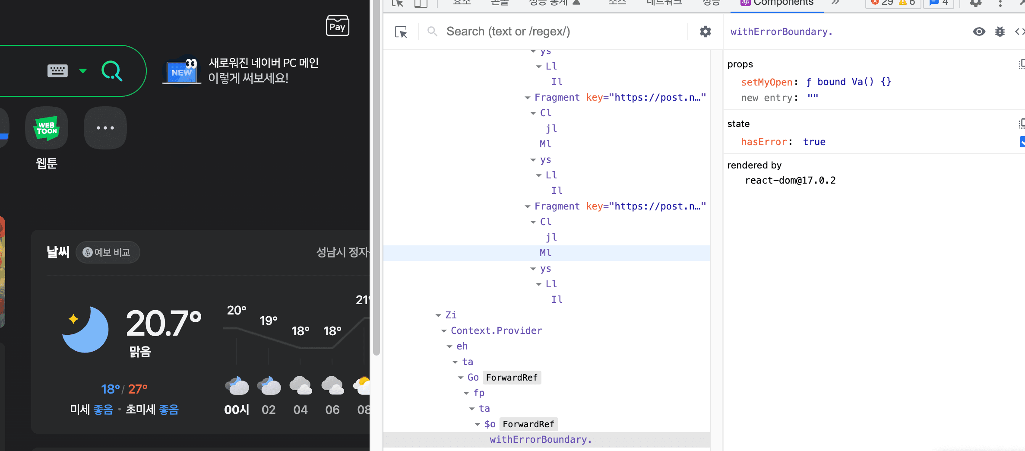The height and width of the screenshot is (451, 1025).
Task: Copy props to clipboard icon
Action: 1022,64
